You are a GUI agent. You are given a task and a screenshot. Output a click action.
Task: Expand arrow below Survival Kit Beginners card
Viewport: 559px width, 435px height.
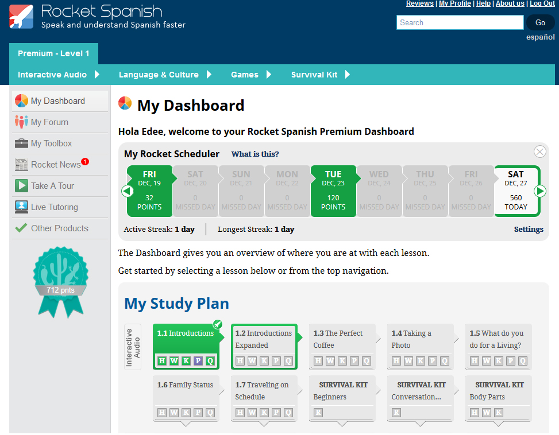click(342, 424)
